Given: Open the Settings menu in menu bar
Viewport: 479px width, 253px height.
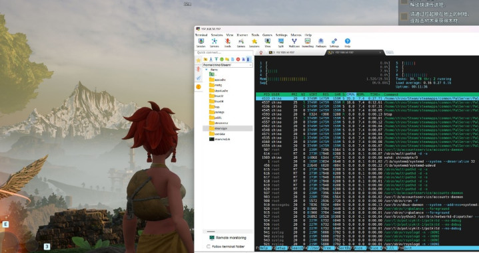Looking at the screenshot, I should (281, 35).
